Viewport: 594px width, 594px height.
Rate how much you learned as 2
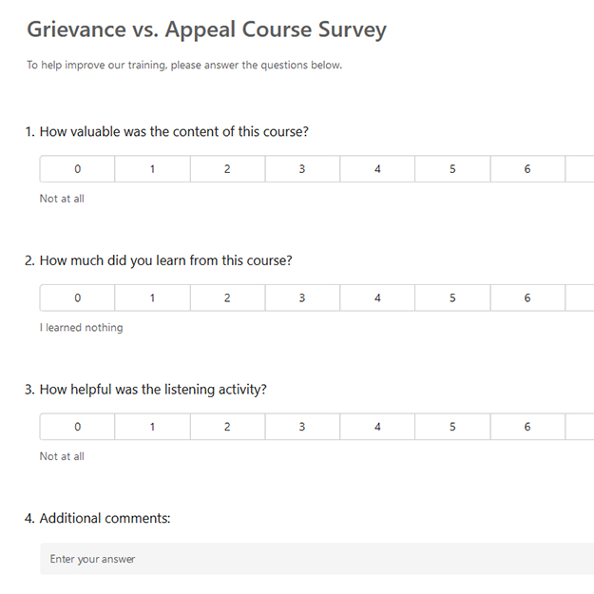(227, 297)
